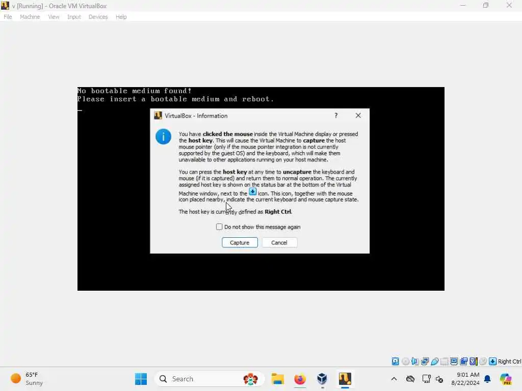Open Copilot preview from taskbar
The width and height of the screenshot is (522, 391).
click(x=506, y=379)
